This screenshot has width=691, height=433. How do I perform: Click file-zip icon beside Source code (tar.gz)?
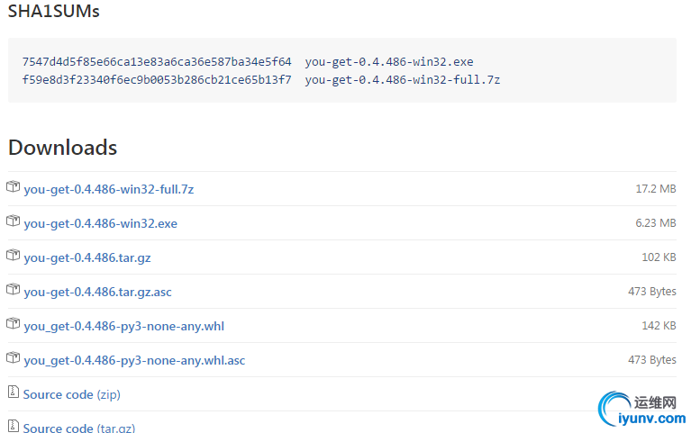click(x=13, y=426)
